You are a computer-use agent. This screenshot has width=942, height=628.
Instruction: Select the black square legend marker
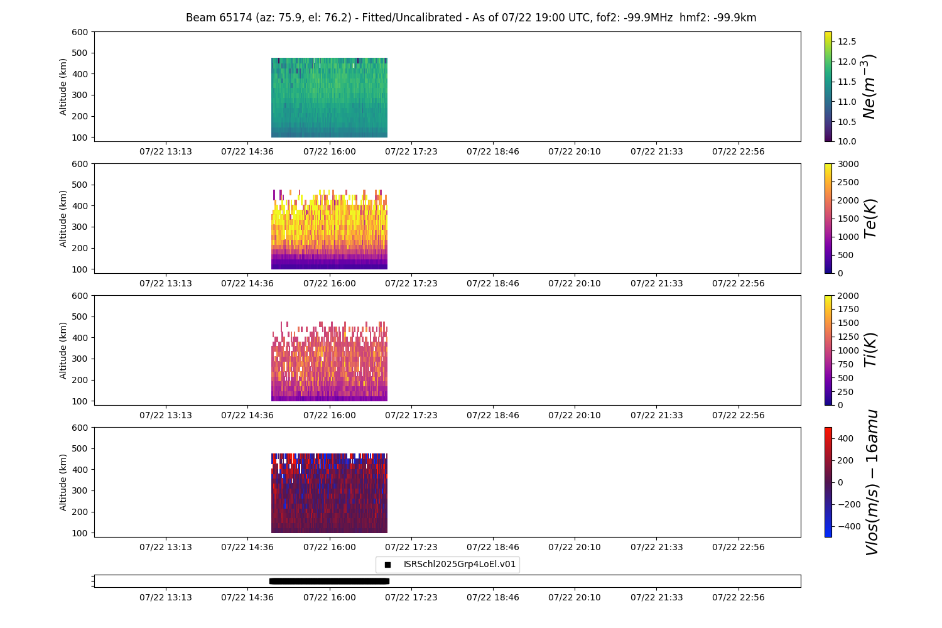pyautogui.click(x=387, y=565)
